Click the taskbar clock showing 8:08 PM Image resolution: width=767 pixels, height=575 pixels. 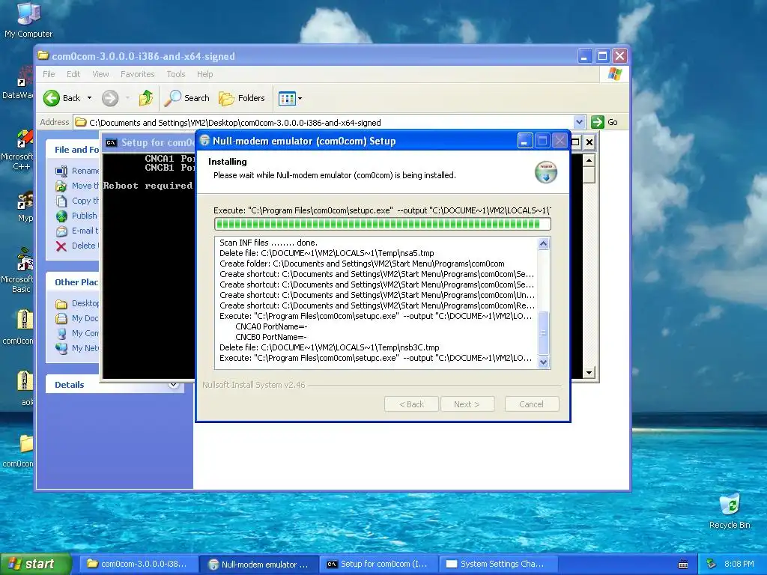[x=739, y=565]
